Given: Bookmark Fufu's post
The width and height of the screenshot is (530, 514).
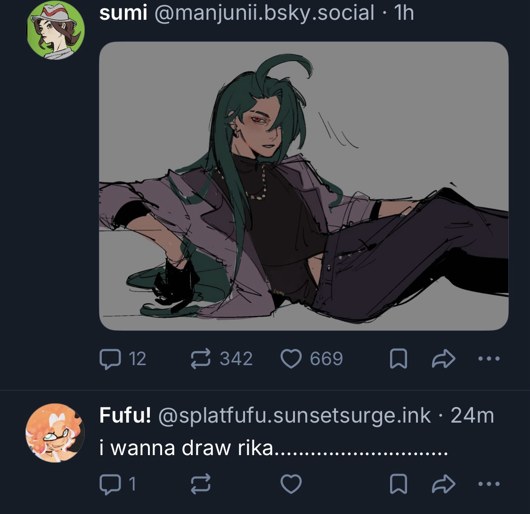Looking at the screenshot, I should 399,484.
